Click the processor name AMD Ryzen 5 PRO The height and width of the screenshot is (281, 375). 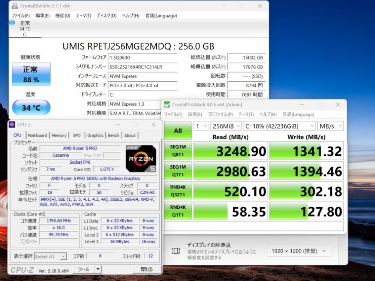(x=80, y=148)
